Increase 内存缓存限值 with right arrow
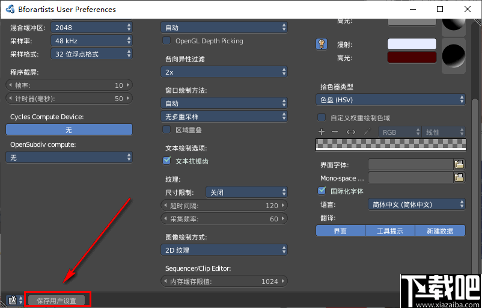This screenshot has height=308, width=482. (x=283, y=281)
